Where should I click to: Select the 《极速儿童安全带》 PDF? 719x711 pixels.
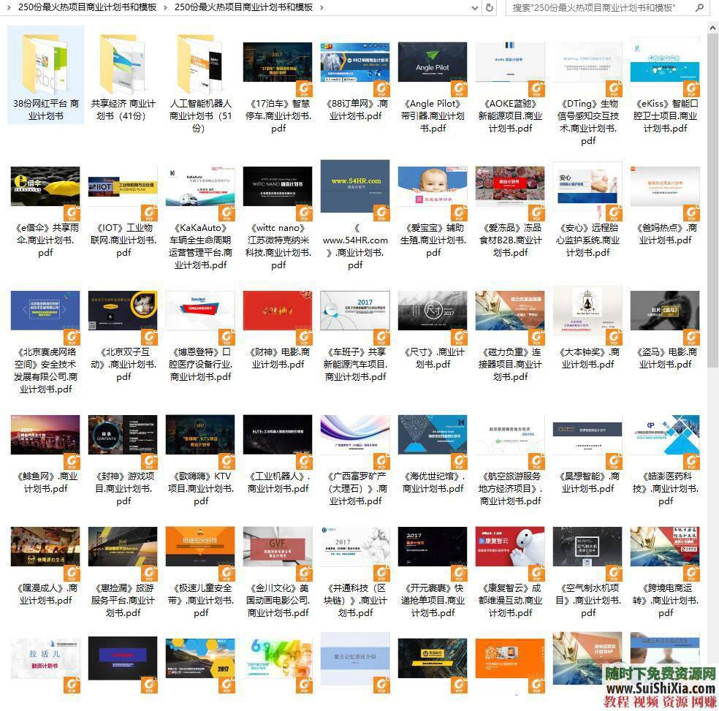(201, 572)
